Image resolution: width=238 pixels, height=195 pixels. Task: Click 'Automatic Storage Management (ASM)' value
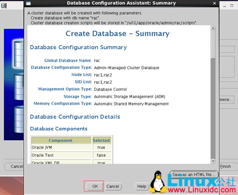(x=130, y=96)
